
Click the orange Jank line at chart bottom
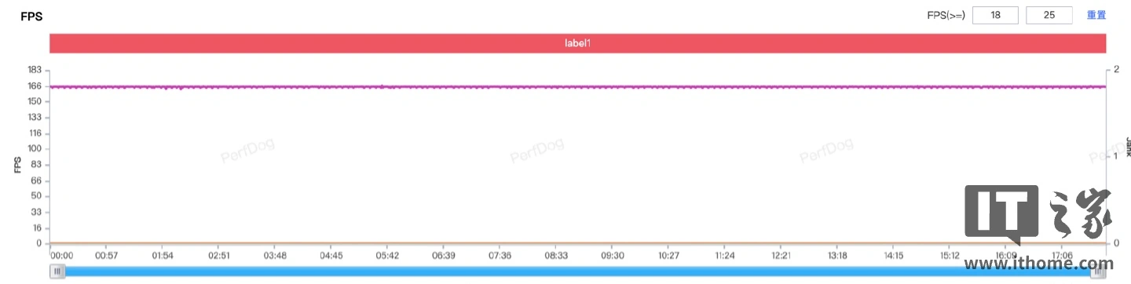(x=577, y=243)
